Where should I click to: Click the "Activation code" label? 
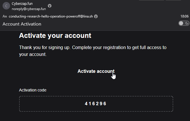coord(33,90)
